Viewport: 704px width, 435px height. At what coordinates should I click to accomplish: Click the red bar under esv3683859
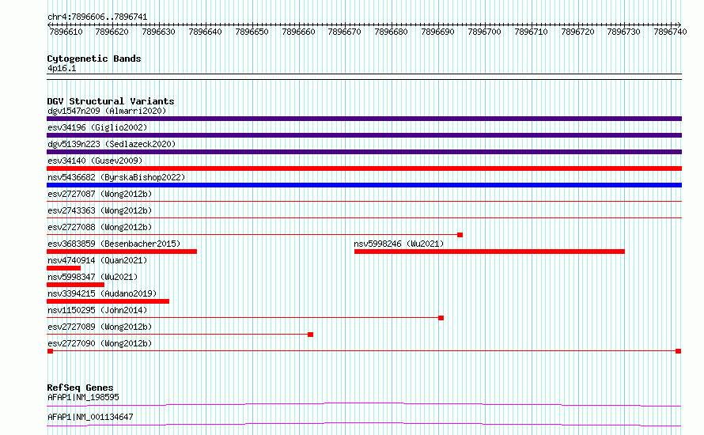click(x=122, y=252)
